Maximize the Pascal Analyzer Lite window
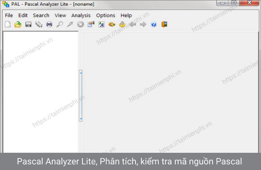Screen dimensions: 261x170 click(x=234, y=3)
